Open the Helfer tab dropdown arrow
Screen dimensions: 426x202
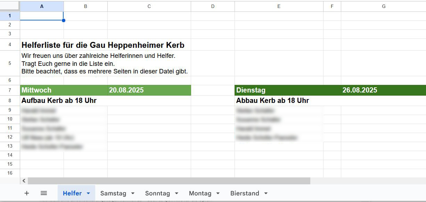(x=88, y=193)
